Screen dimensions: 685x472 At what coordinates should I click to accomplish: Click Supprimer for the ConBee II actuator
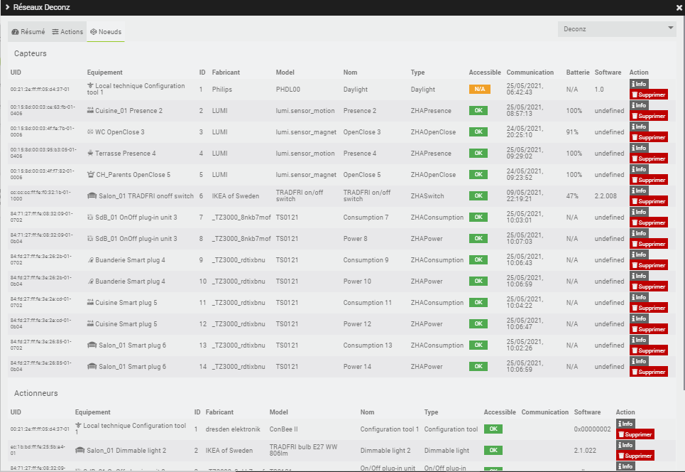tap(635, 434)
